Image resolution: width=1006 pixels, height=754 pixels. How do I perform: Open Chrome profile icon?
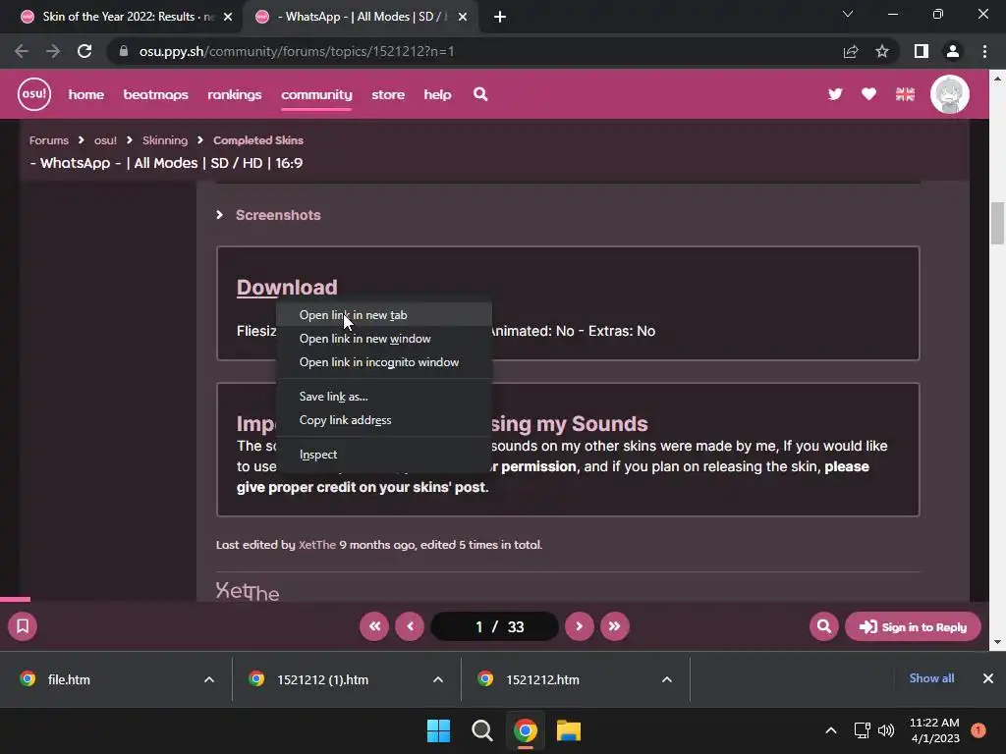953,51
